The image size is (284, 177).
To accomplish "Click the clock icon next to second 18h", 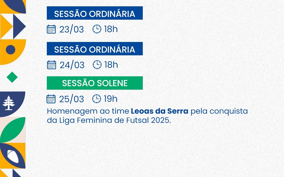I will [x=97, y=65].
